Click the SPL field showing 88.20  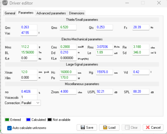pos(141,92)
